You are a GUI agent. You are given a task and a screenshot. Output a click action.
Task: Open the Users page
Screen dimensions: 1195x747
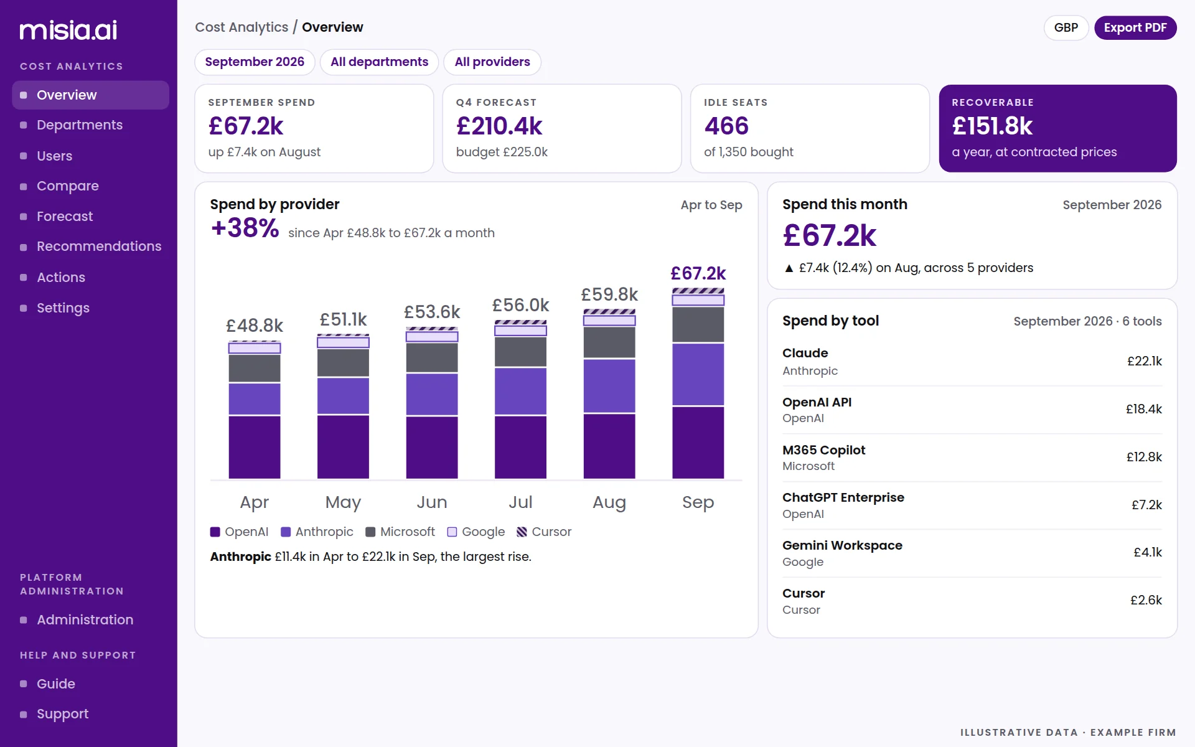[x=90, y=156]
